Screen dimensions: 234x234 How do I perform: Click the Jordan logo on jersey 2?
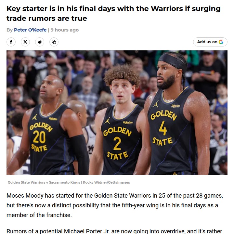pyautogui.click(x=107, y=121)
